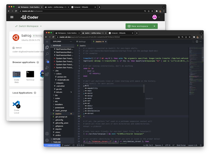Open the .gitconfig_anon file
This screenshot has height=155, width=210.
pyautogui.click(x=62, y=123)
